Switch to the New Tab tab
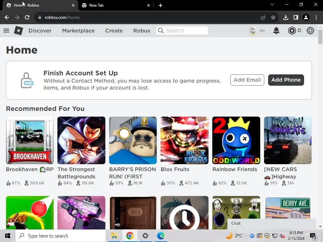Viewport: 323px width, 242px height. pyautogui.click(x=116, y=5)
